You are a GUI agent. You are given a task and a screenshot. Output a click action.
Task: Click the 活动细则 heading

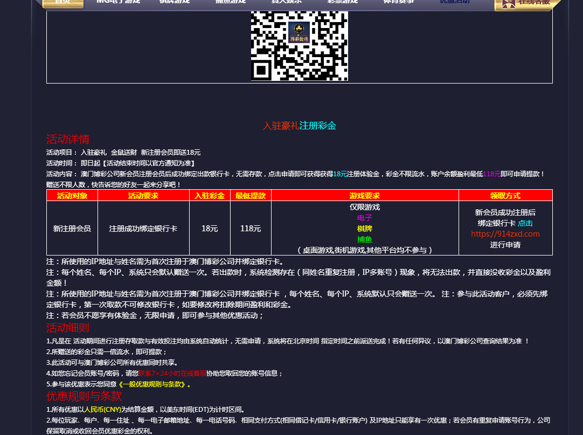click(68, 328)
